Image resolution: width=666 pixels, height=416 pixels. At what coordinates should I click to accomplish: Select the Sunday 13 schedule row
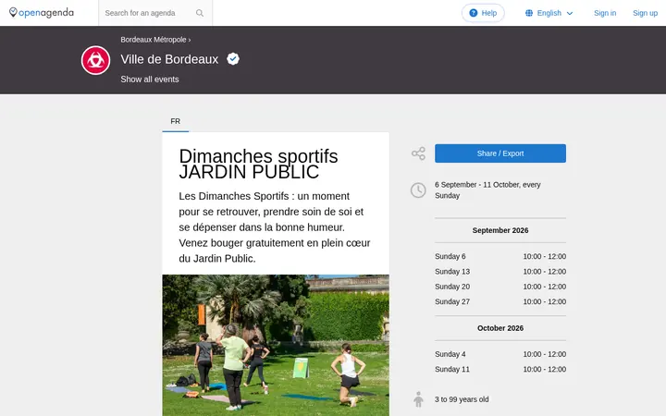coord(499,272)
